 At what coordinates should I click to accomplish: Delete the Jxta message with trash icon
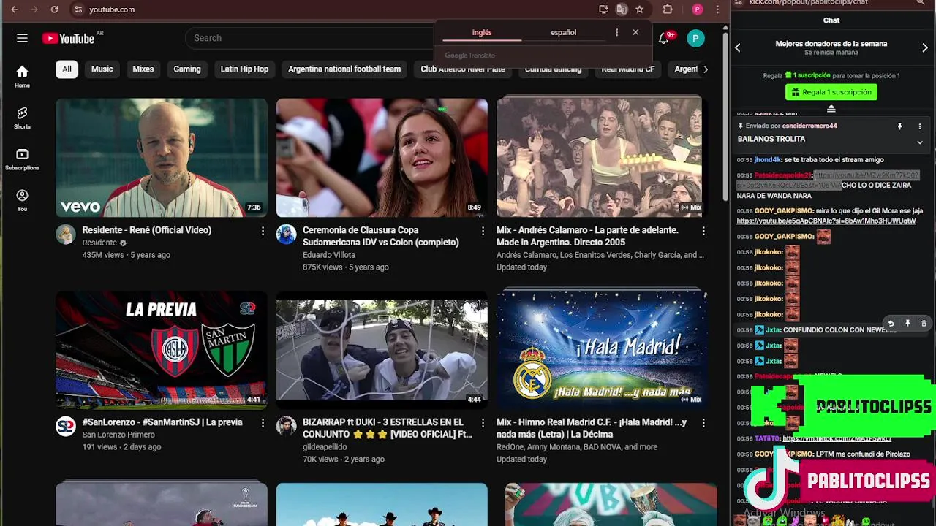(x=924, y=323)
